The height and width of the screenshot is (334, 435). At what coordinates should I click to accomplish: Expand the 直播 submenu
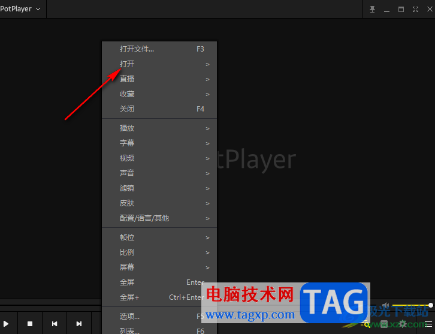[x=159, y=79]
